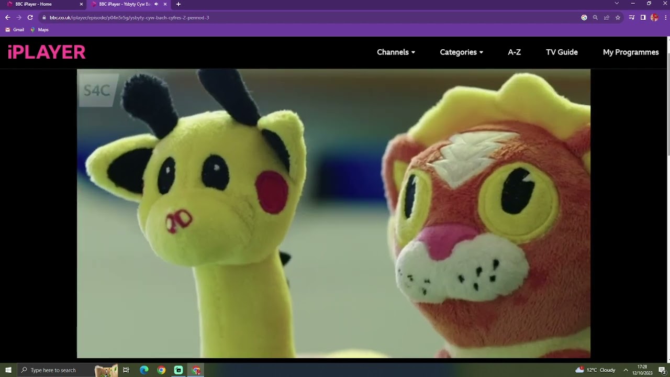The image size is (670, 377).
Task: Click the video player area
Action: click(x=333, y=214)
